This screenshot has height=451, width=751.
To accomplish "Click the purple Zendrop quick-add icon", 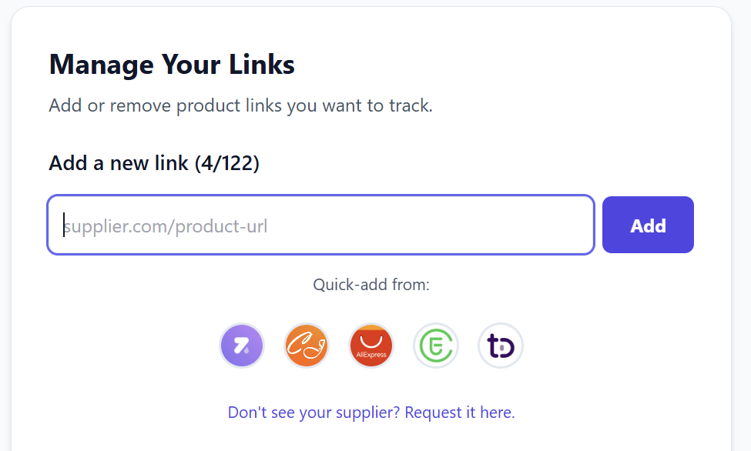I will coord(242,346).
